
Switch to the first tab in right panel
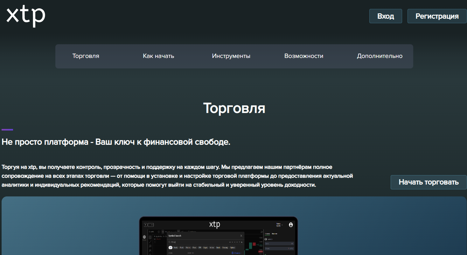(x=267, y=234)
